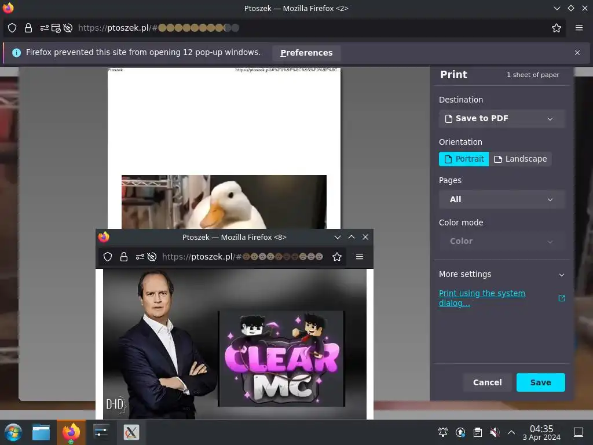The height and width of the screenshot is (445, 593).
Task: Click the site security padlock in main window
Action: coord(28,28)
